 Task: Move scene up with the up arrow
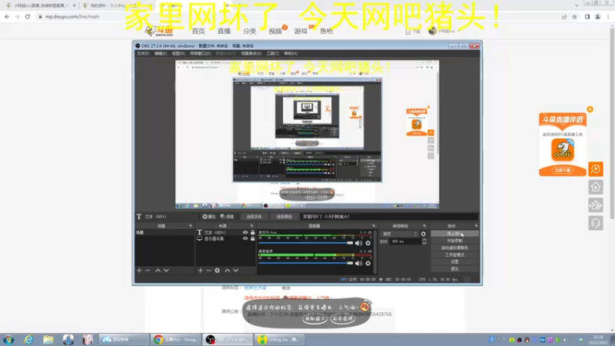[x=158, y=271]
